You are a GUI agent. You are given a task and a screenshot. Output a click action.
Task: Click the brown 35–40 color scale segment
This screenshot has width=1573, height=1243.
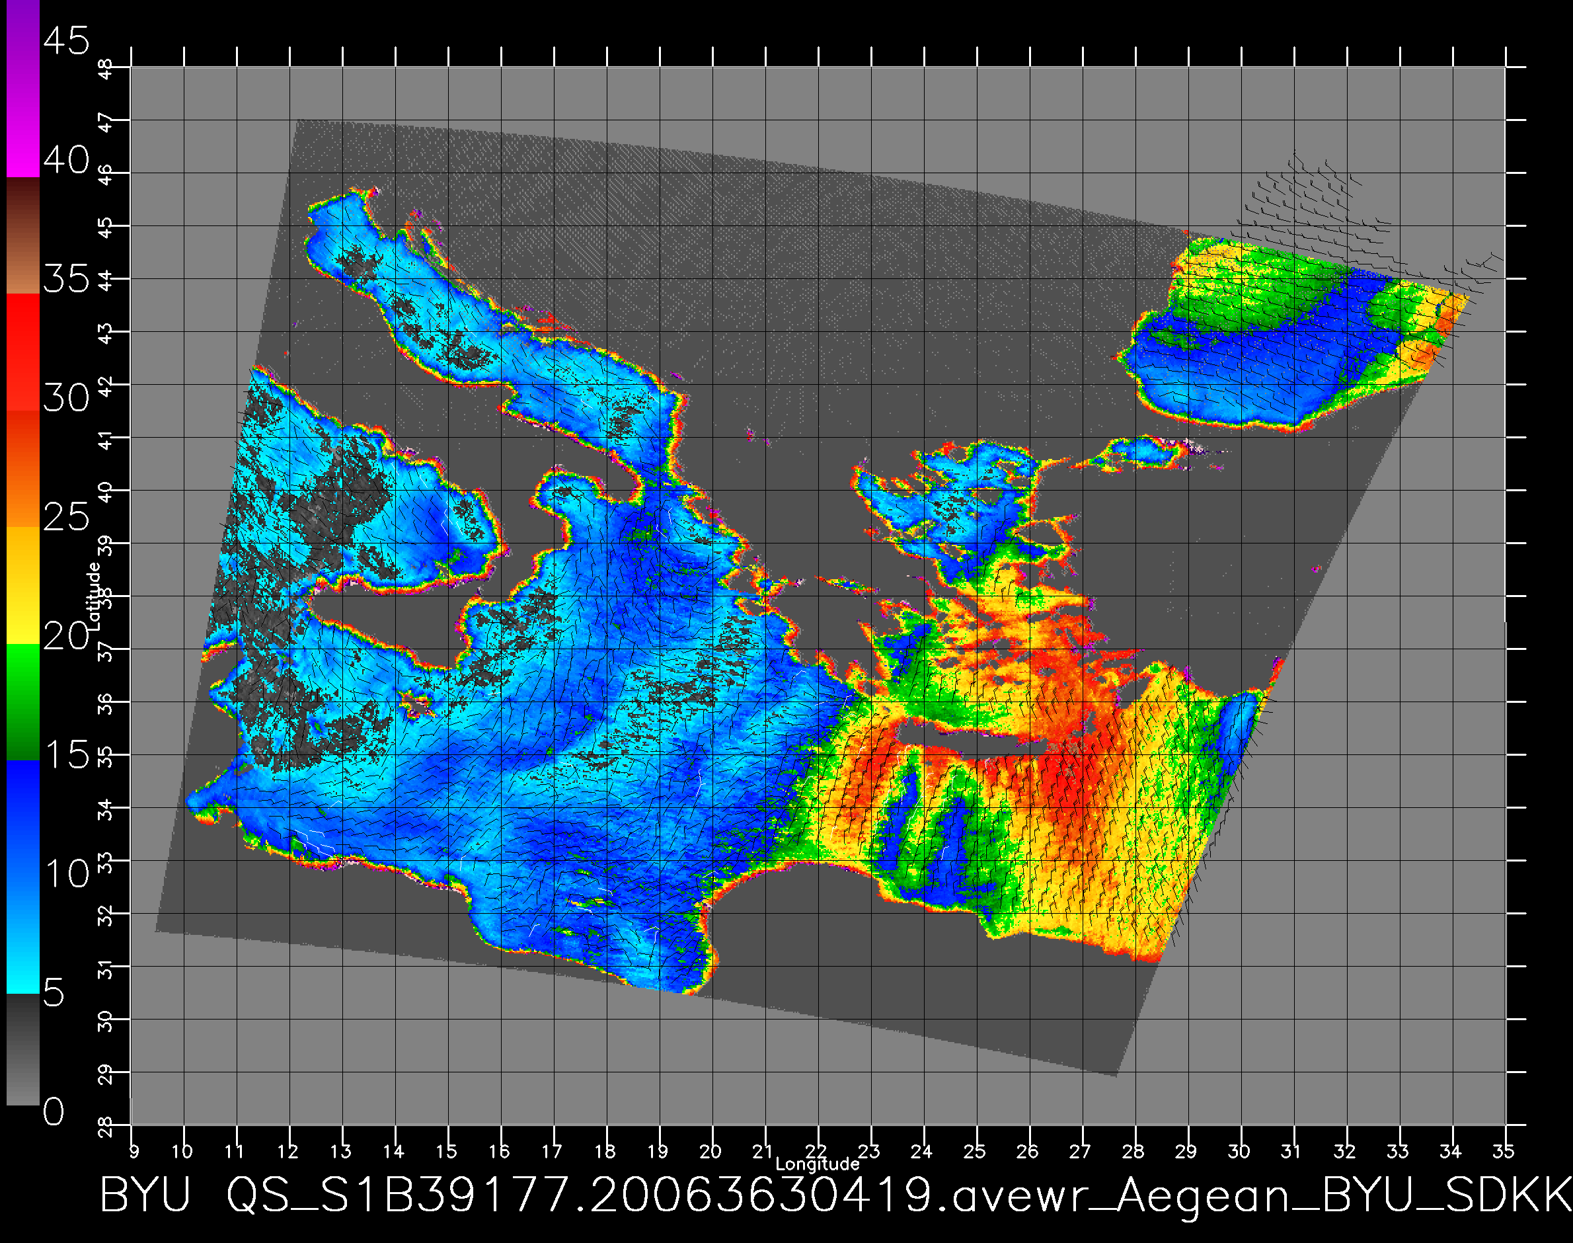click(x=22, y=235)
